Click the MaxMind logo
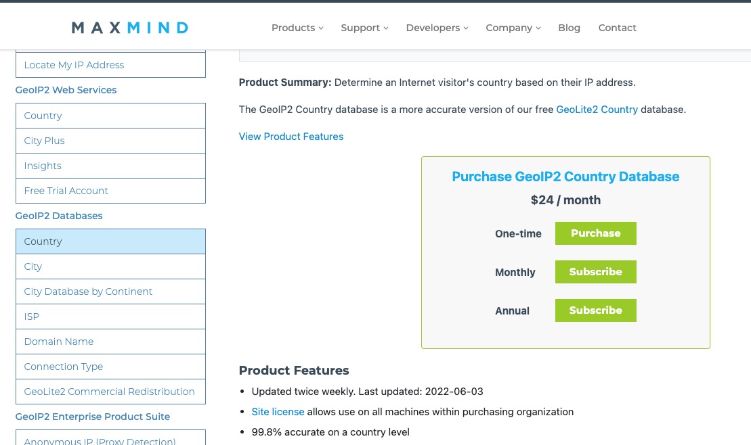This screenshot has width=751, height=445. [129, 27]
